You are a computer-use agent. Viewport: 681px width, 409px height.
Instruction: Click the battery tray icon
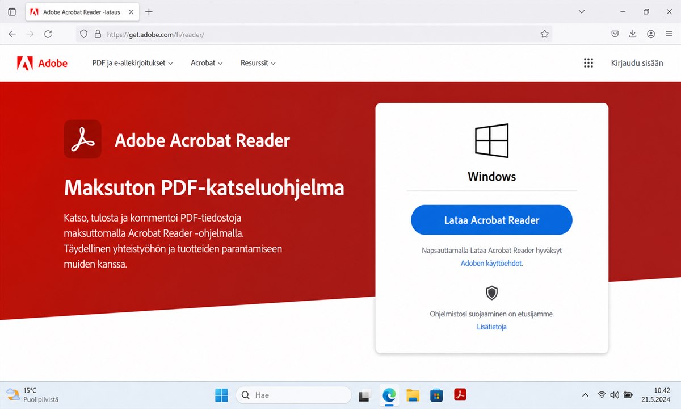628,395
